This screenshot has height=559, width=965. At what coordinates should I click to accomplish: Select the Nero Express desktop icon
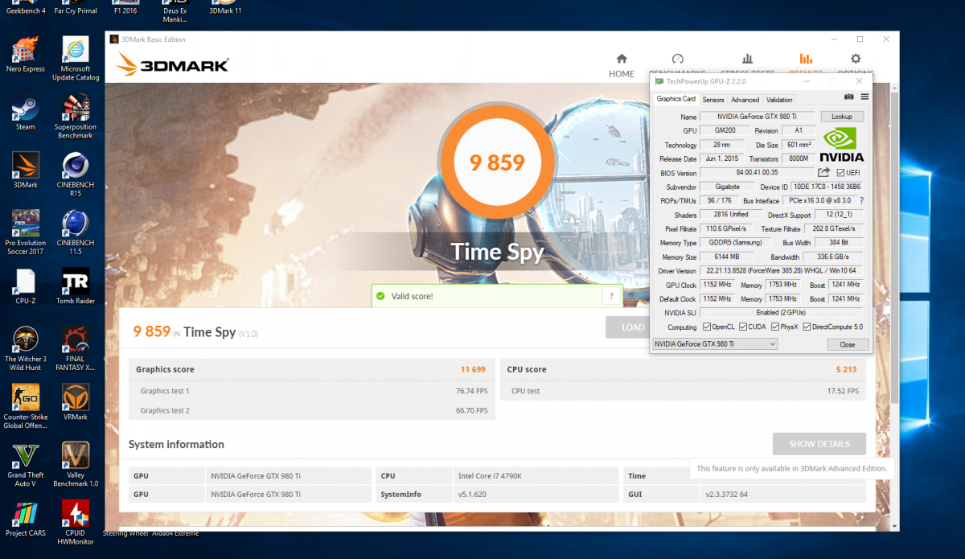pos(25,55)
